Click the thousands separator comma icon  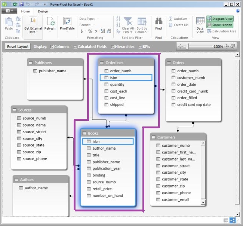[x=96, y=31]
